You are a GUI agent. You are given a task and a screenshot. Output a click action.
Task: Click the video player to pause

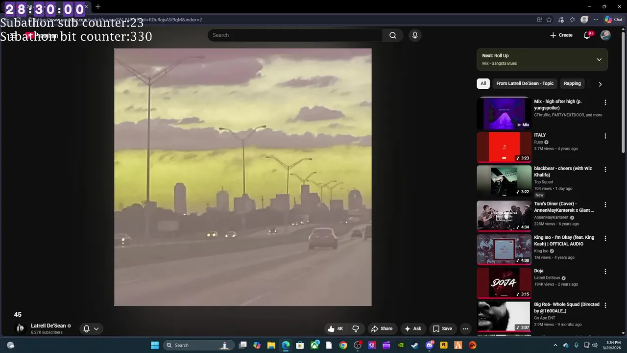click(243, 177)
